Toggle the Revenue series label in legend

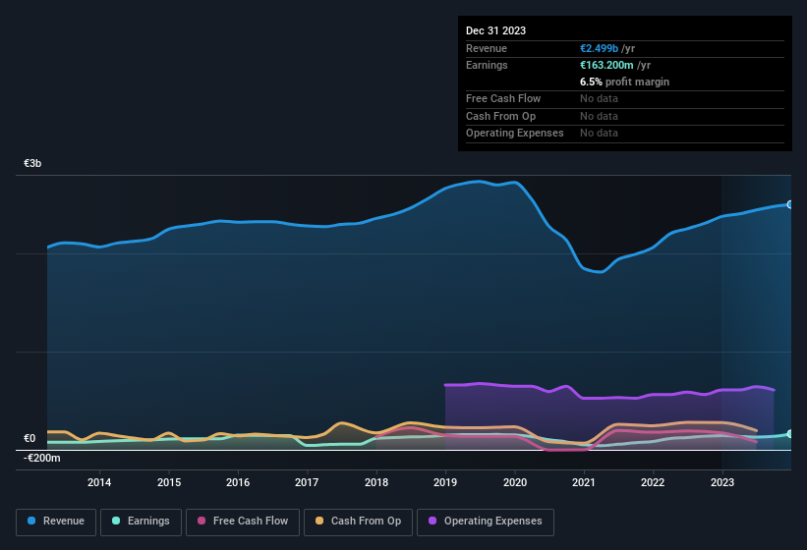pos(64,521)
